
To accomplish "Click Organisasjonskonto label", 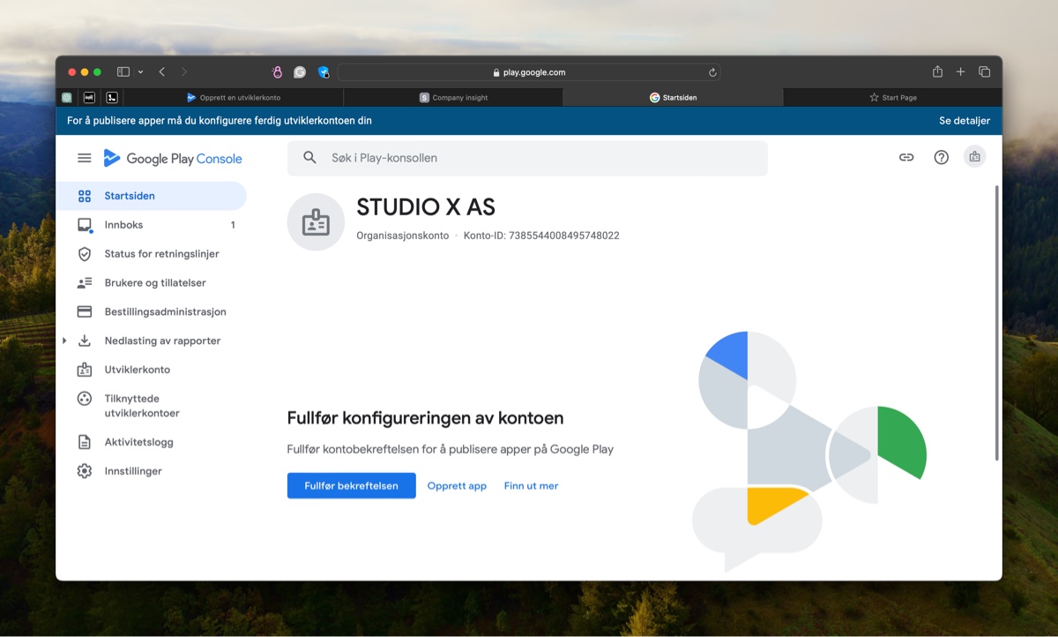I will [x=403, y=236].
